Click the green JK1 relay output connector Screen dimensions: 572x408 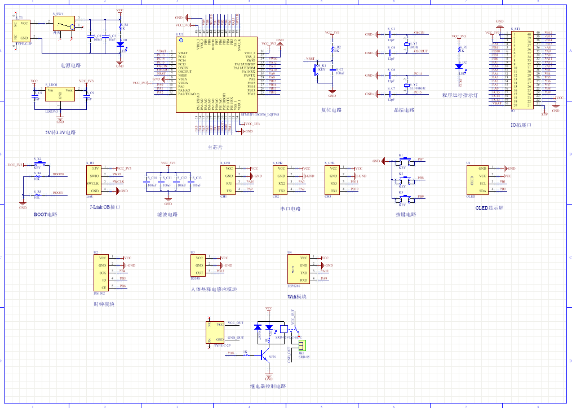(x=302, y=345)
